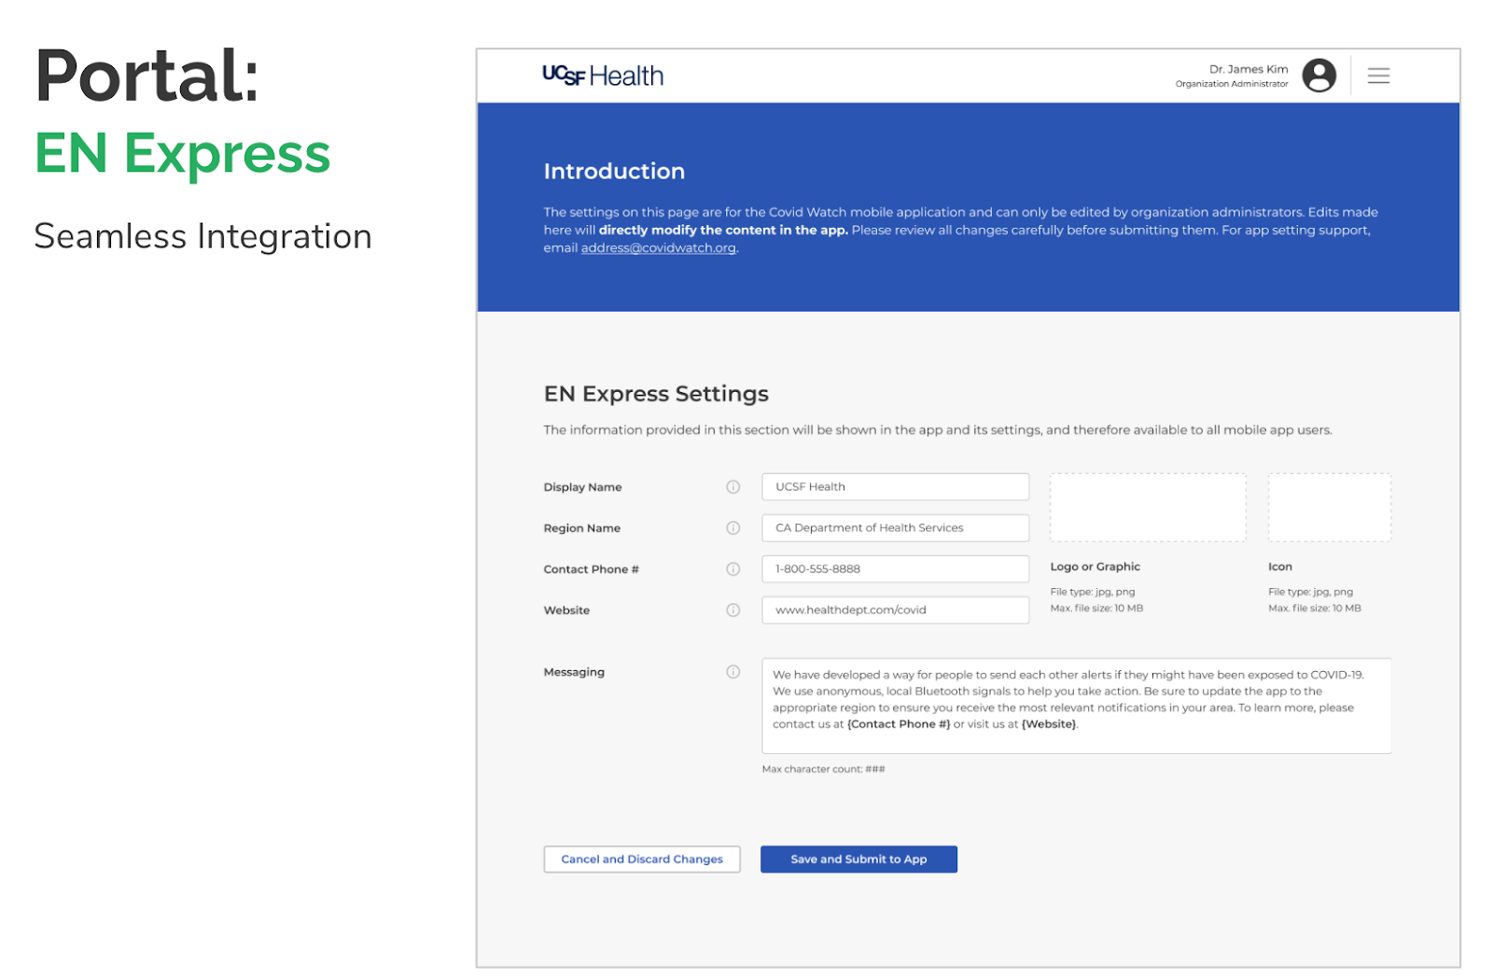Viewport: 1493px width, 980px height.
Task: Click the Portal: slide title
Action: point(147,76)
